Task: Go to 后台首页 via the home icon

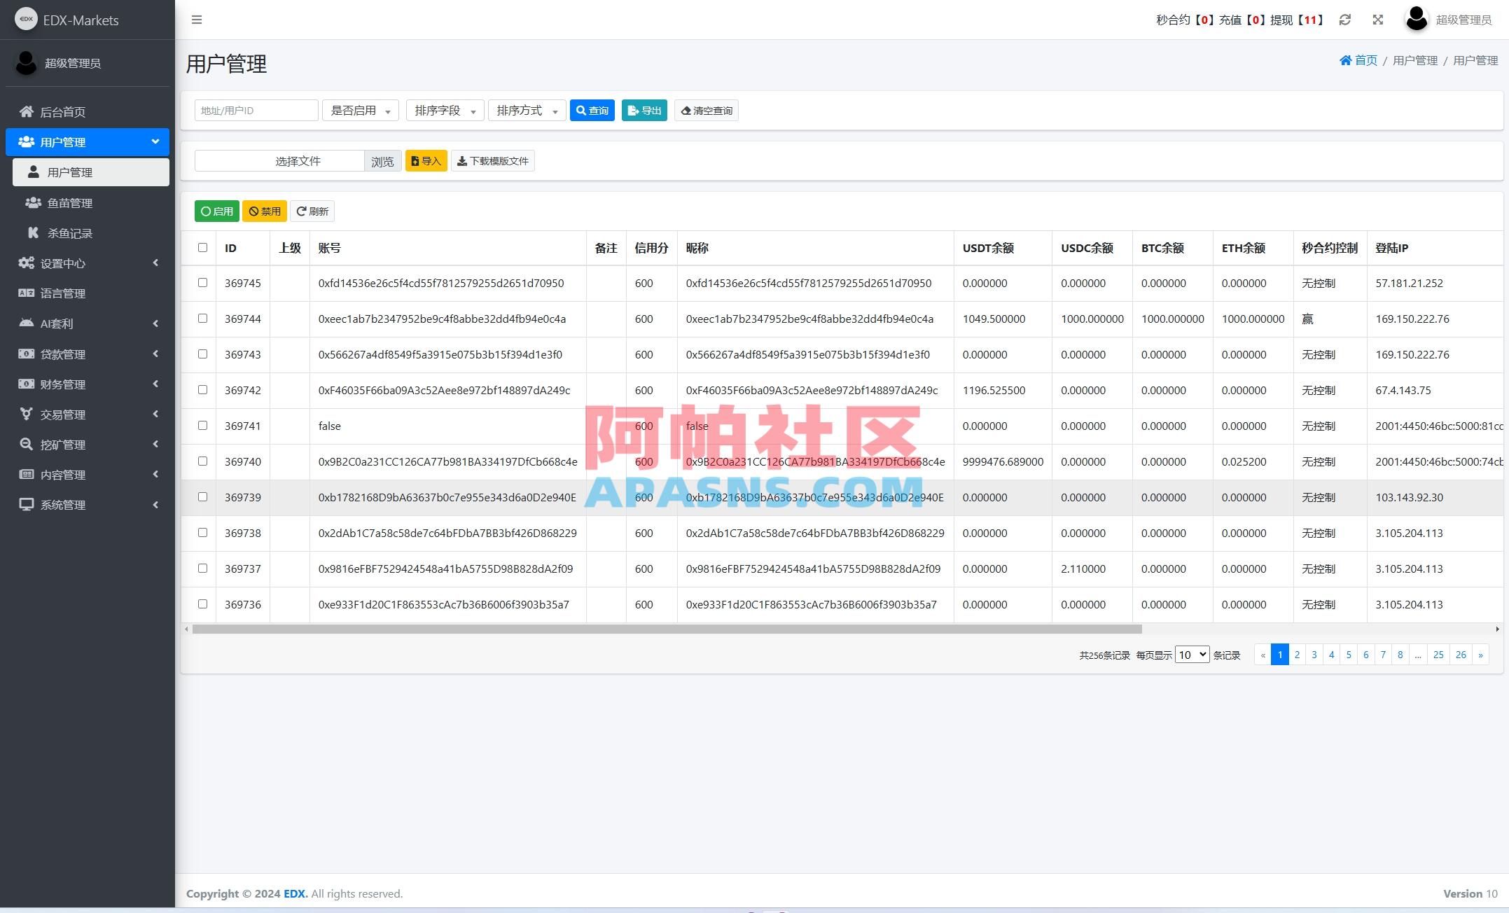Action: [62, 111]
